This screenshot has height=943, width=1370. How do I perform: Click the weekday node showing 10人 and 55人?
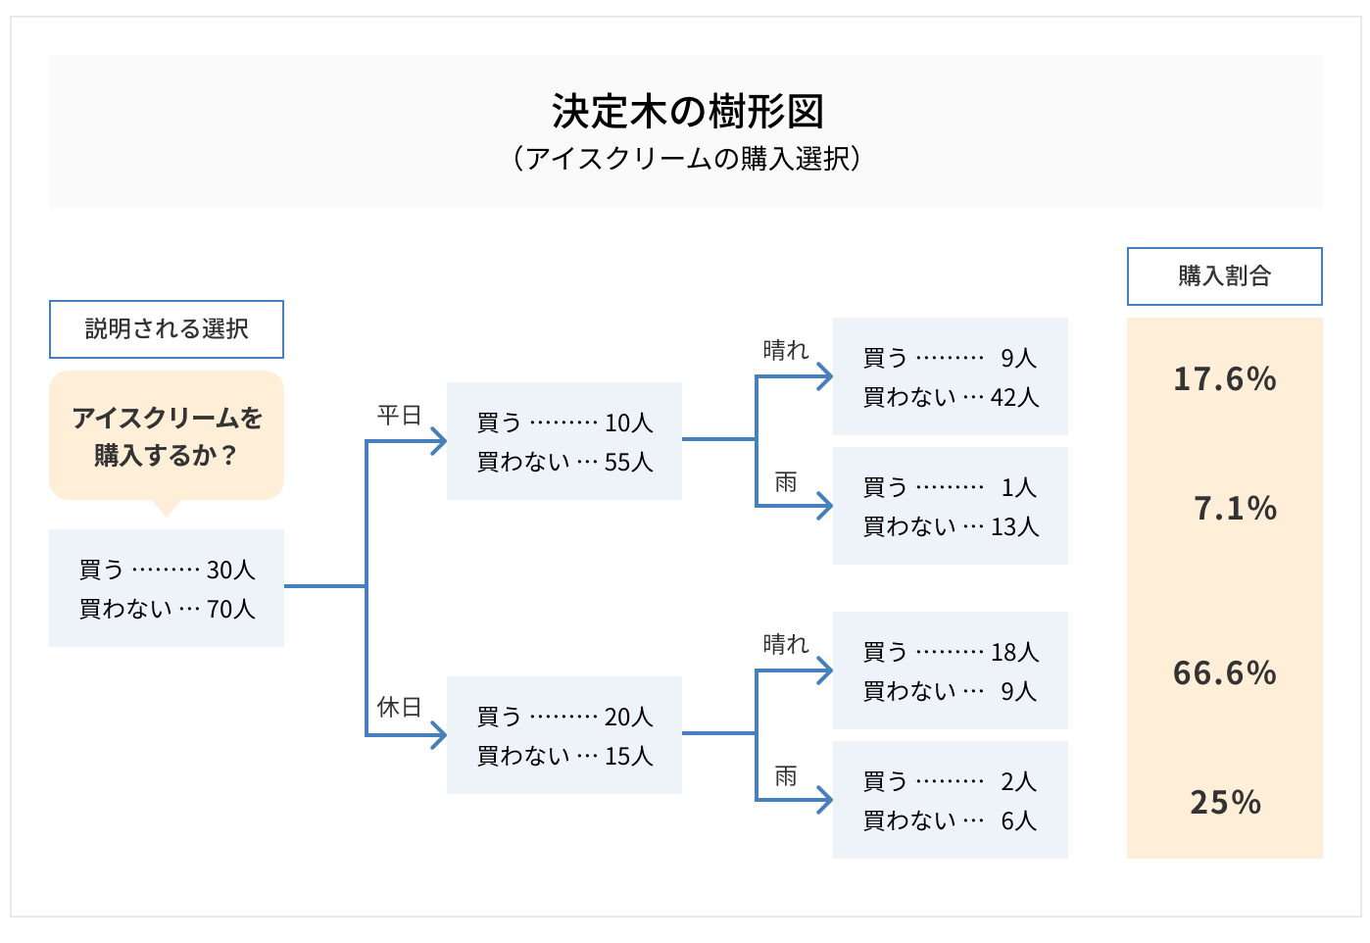pos(564,441)
